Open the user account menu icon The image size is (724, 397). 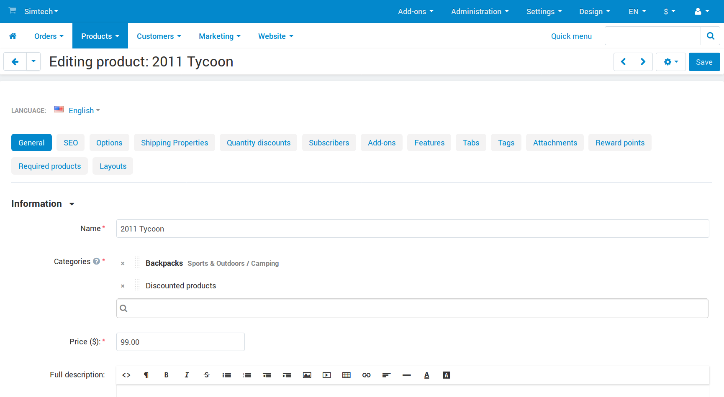pos(702,11)
